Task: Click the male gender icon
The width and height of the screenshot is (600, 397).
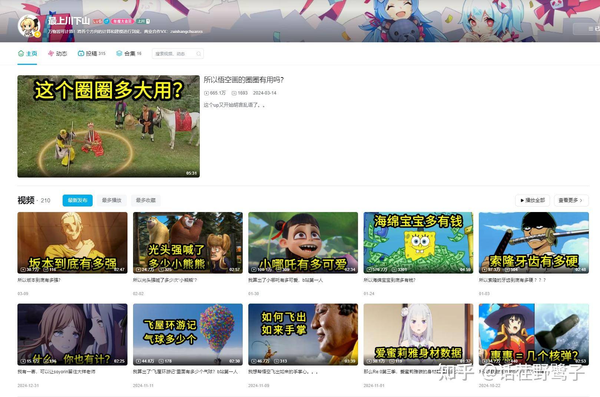Action: pyautogui.click(x=106, y=21)
